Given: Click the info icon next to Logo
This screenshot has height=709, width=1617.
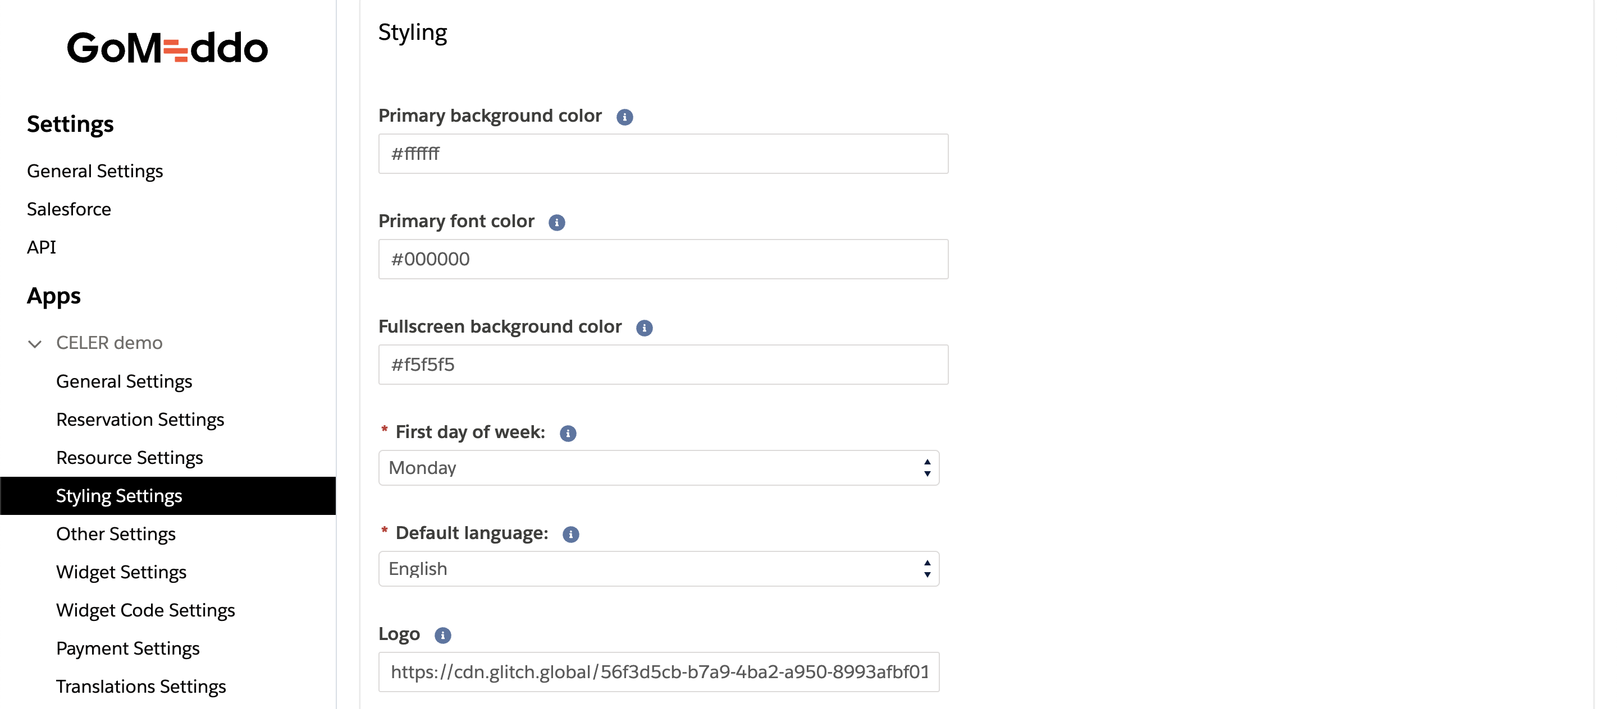Looking at the screenshot, I should tap(442, 635).
